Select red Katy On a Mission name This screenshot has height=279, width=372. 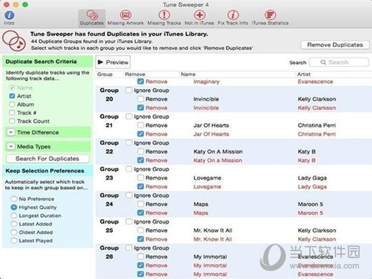(x=218, y=160)
